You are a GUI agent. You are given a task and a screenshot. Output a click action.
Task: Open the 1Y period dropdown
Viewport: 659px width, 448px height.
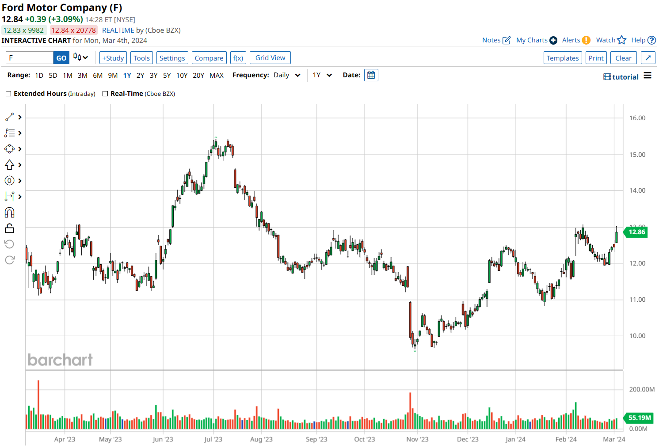[322, 75]
